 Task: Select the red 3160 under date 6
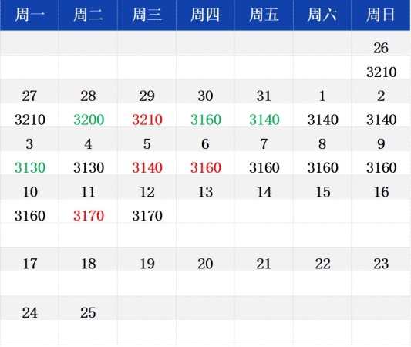(x=206, y=168)
